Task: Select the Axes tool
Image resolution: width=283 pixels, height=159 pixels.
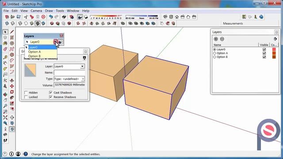Action: click(5, 80)
